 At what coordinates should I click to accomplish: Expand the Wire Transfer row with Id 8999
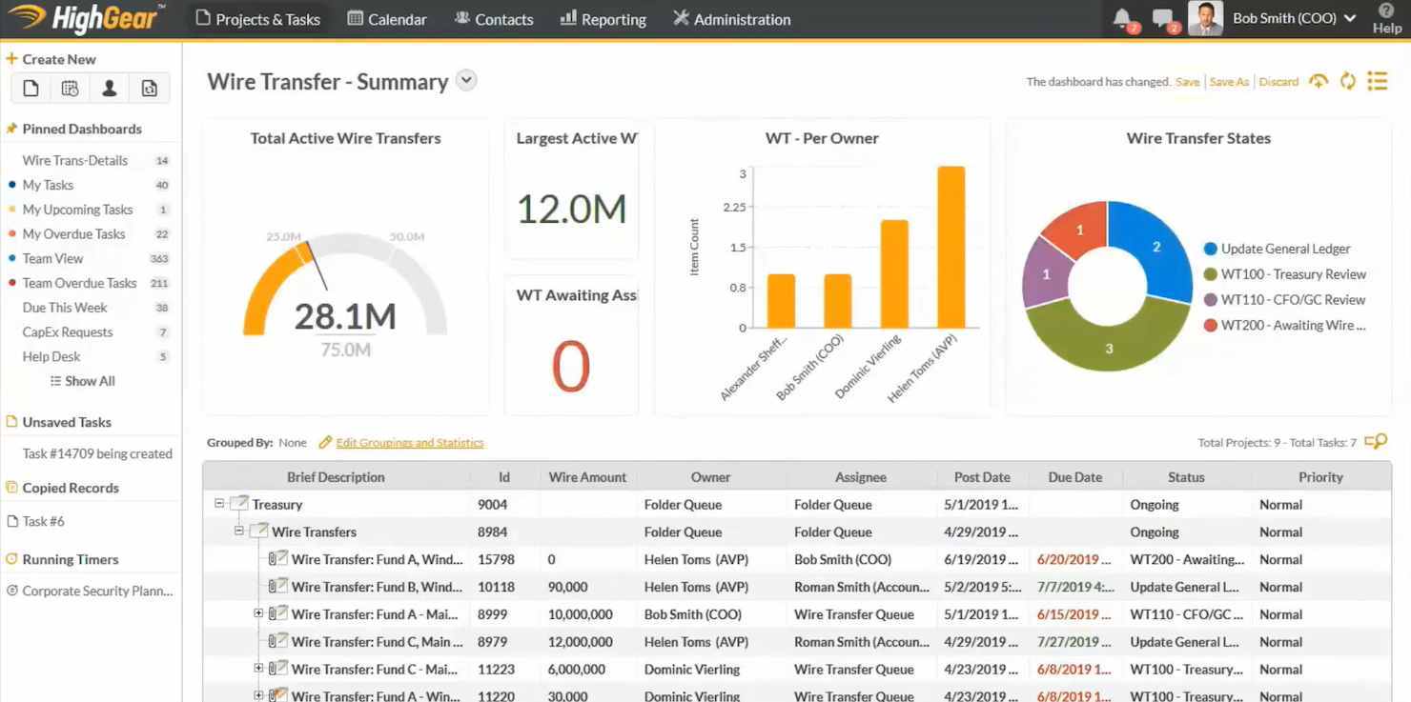258,613
